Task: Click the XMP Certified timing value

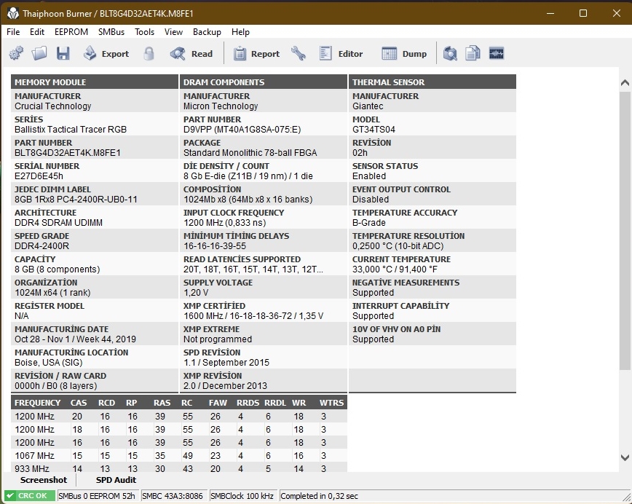Action: [x=253, y=315]
